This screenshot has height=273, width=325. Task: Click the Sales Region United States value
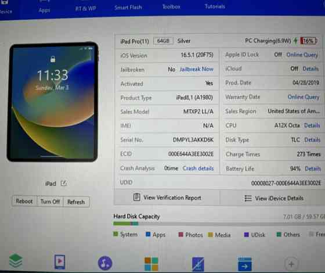coord(294,111)
